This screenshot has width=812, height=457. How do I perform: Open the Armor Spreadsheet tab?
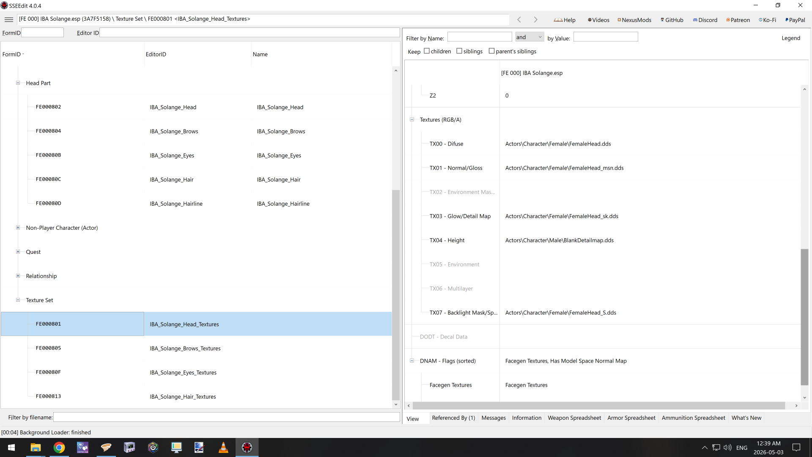click(631, 418)
